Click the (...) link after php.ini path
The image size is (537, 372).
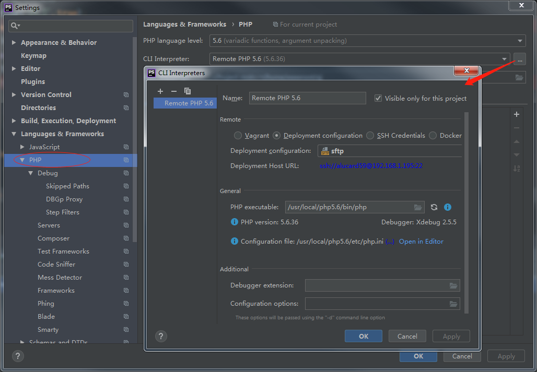point(390,242)
